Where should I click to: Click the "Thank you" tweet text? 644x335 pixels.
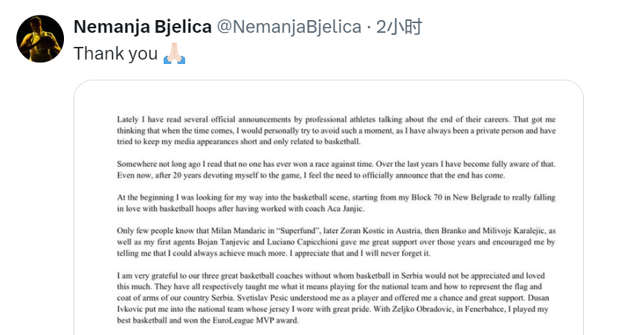tap(116, 54)
